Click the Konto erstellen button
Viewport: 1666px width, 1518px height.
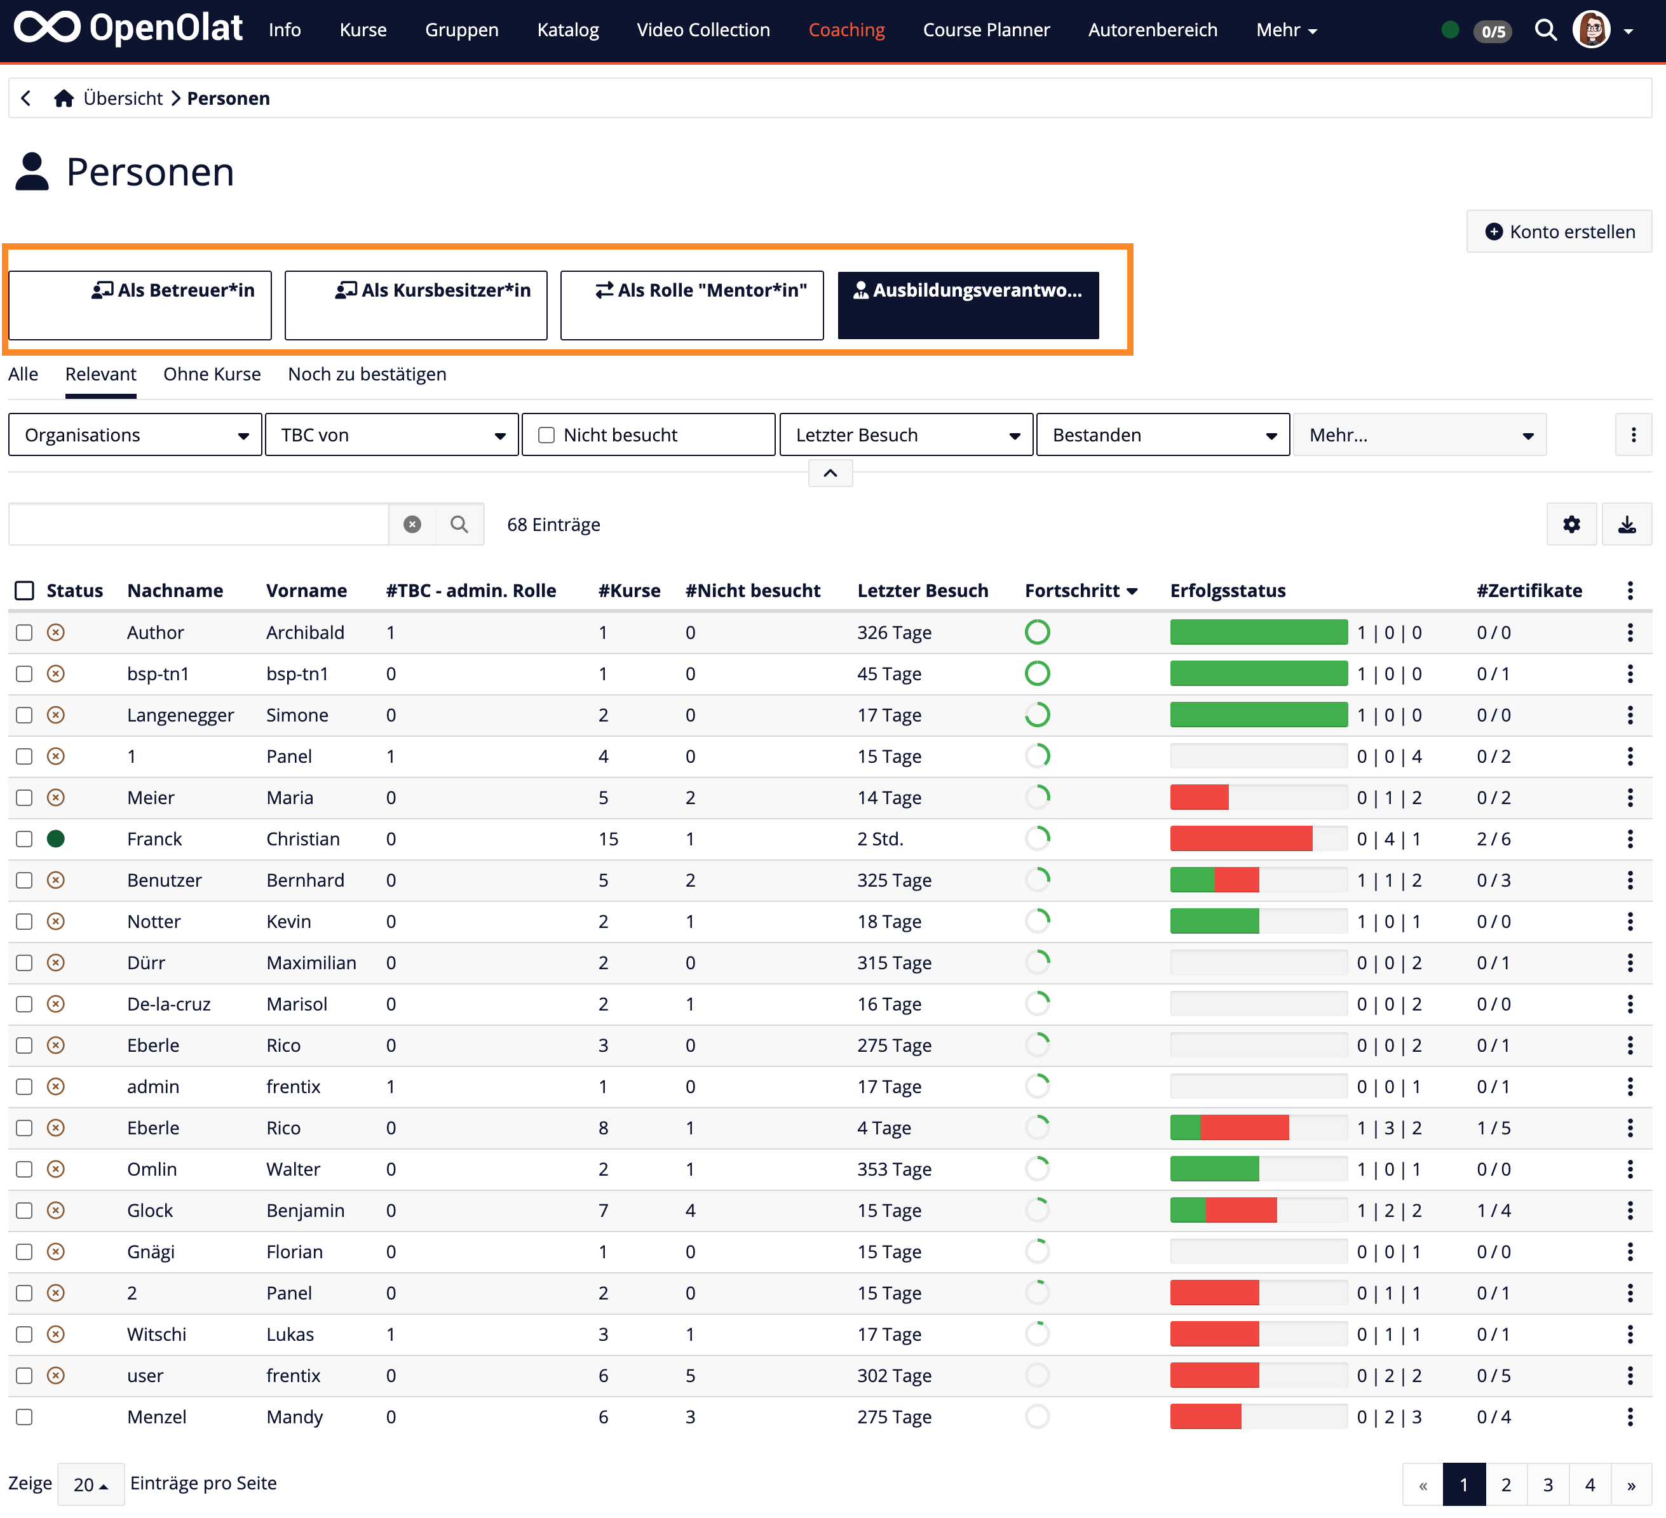pyautogui.click(x=1559, y=231)
